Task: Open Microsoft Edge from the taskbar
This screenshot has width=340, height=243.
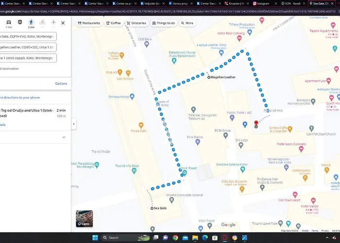Action: 205,238
